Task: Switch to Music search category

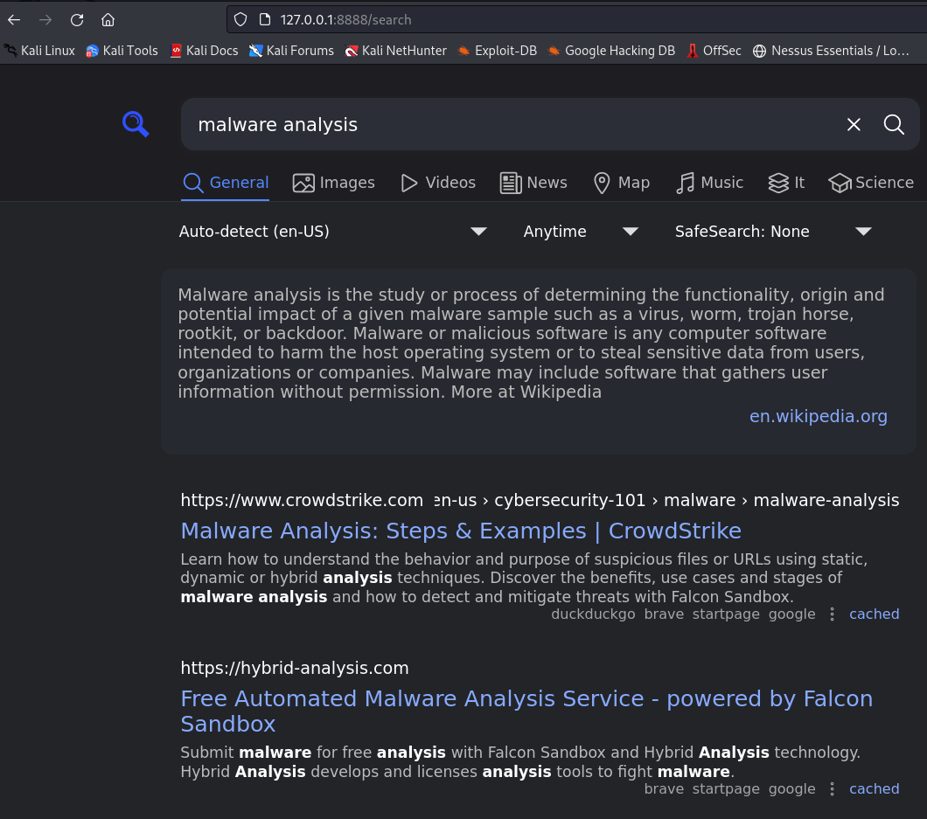Action: 709,183
